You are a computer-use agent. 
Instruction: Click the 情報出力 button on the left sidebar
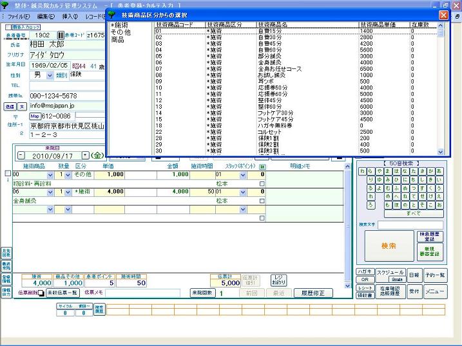tap(6, 292)
